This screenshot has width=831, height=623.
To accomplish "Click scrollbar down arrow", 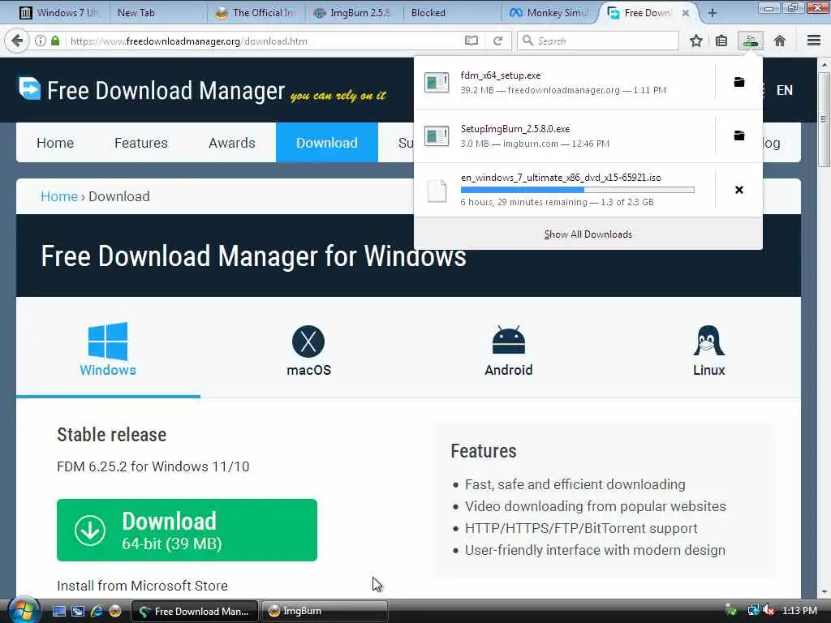I will pos(824,591).
